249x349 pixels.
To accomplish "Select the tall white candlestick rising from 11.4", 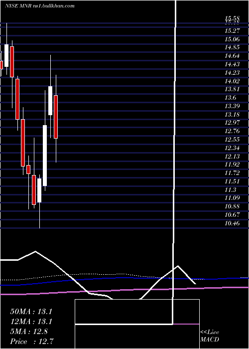I will 45,156.
